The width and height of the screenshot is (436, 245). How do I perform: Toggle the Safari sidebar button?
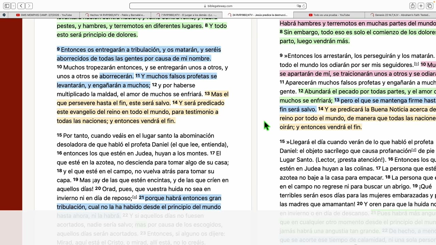7,6
